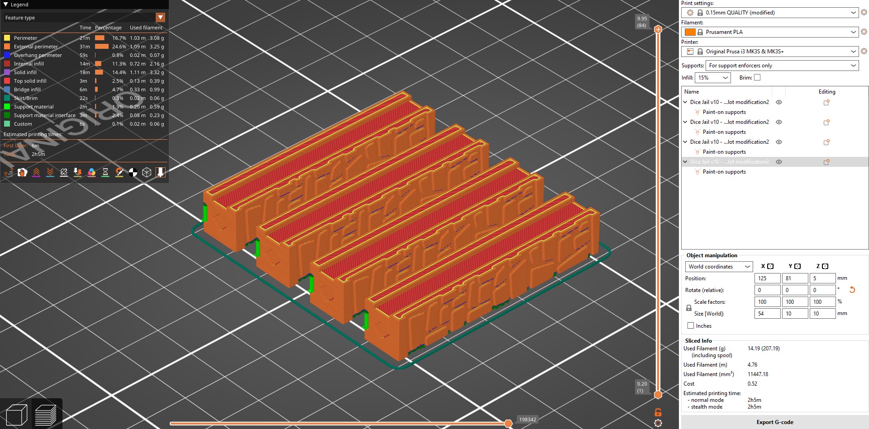Click Solid infill legend row
Image resolution: width=869 pixels, height=429 pixels.
point(84,72)
